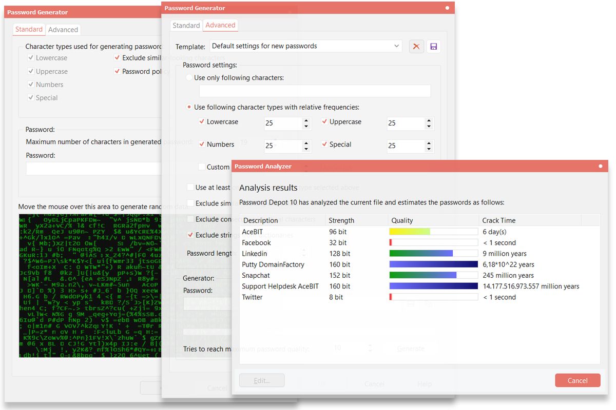616x410 pixels.
Task: Toggle Numbers checkbox in Standard window
Action: (x=31, y=85)
